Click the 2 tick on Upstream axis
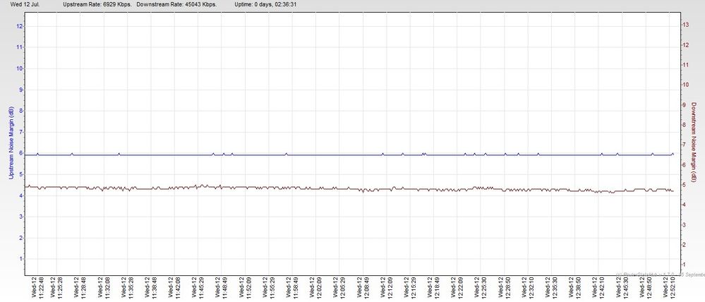705x302 pixels. (x=20, y=238)
